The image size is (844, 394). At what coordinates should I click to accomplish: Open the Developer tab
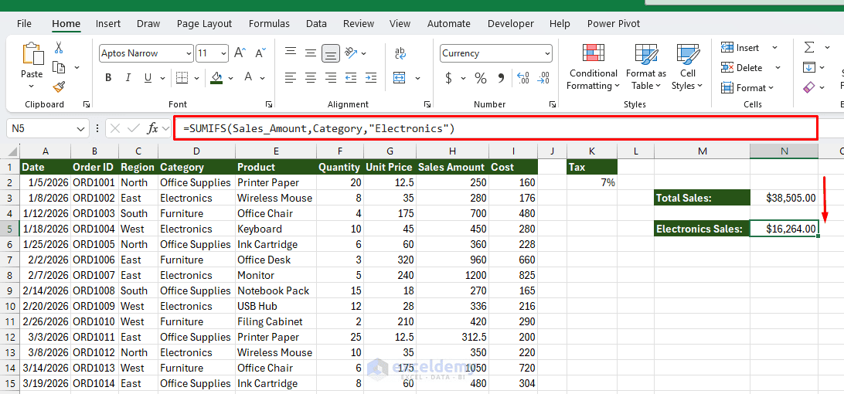[511, 24]
